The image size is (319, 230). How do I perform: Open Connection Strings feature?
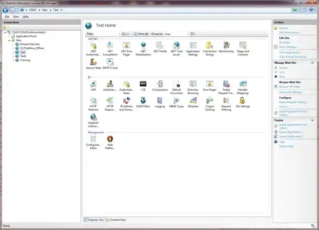point(210,49)
